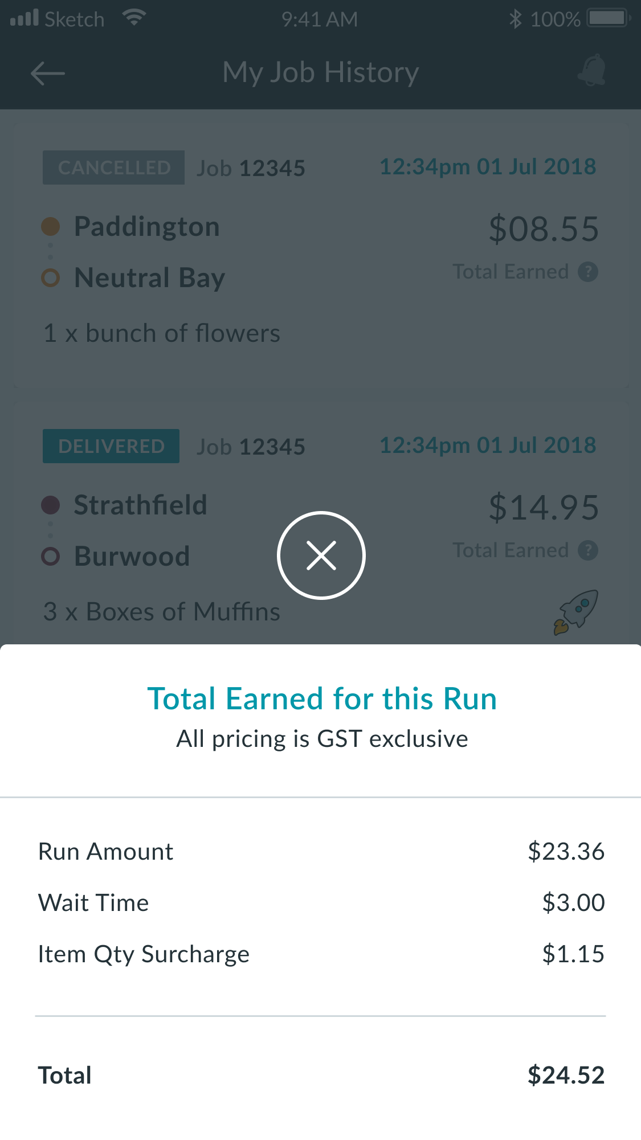641x1140 pixels.
Task: Tap the Item Qty Surcharge row
Action: pos(321,954)
